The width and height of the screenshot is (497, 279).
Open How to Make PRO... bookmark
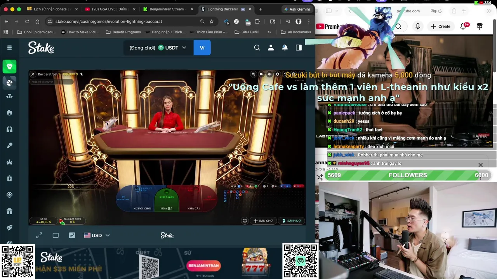click(80, 32)
